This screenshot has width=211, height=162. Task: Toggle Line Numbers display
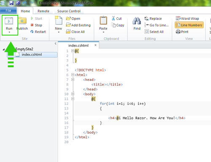pyautogui.click(x=189, y=25)
